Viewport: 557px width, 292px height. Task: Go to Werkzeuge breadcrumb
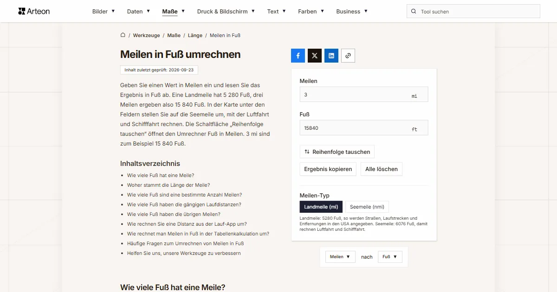pos(147,35)
